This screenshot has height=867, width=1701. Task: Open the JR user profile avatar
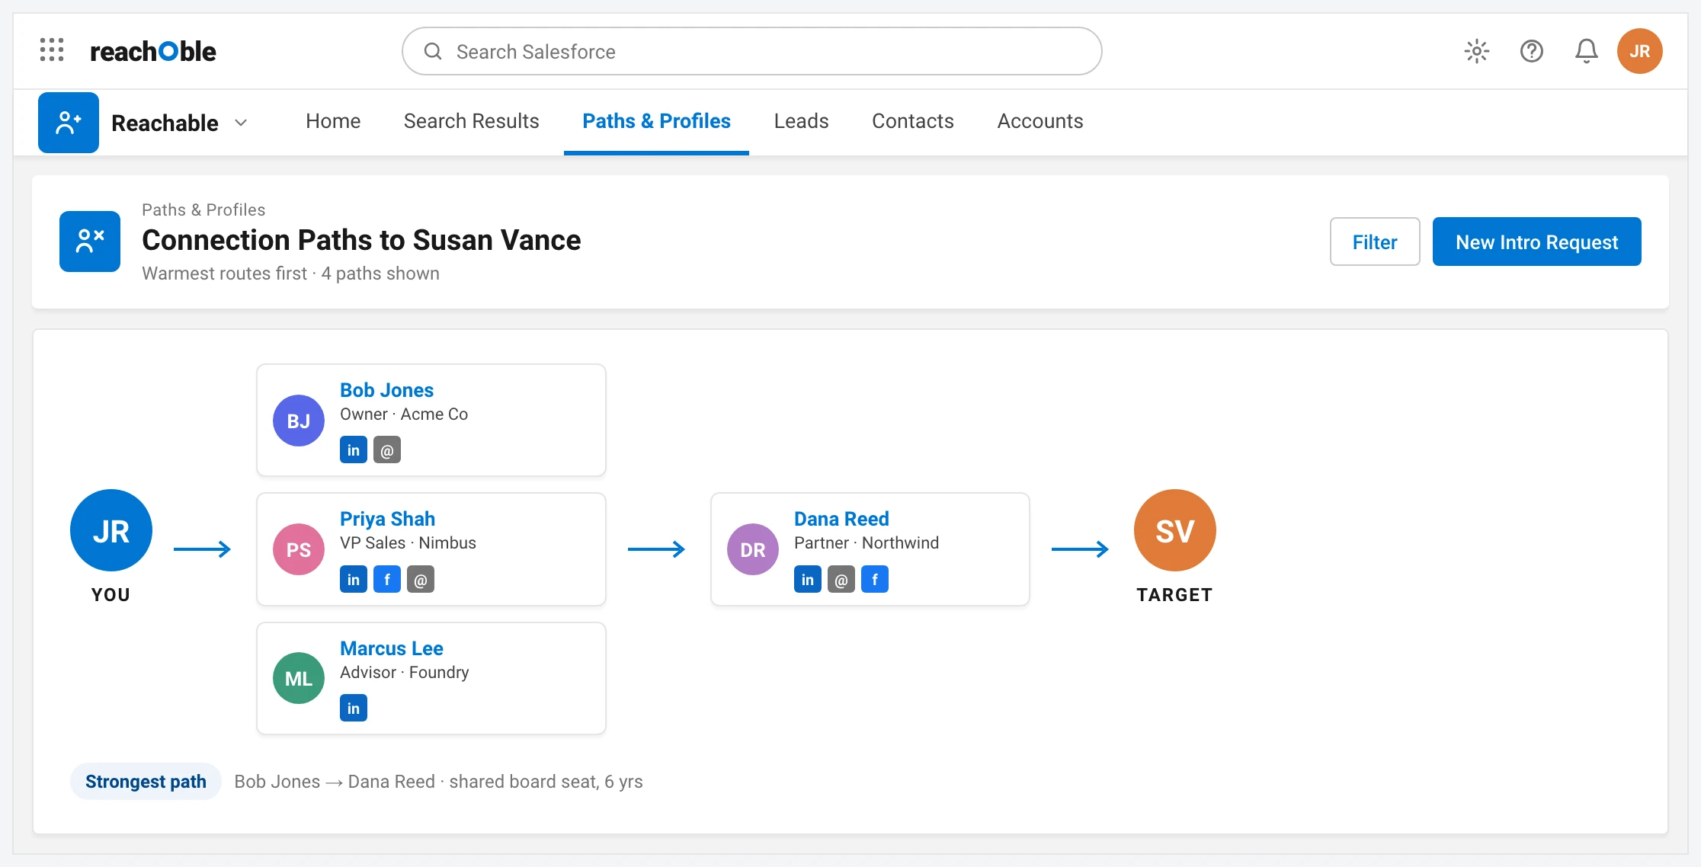[1640, 51]
